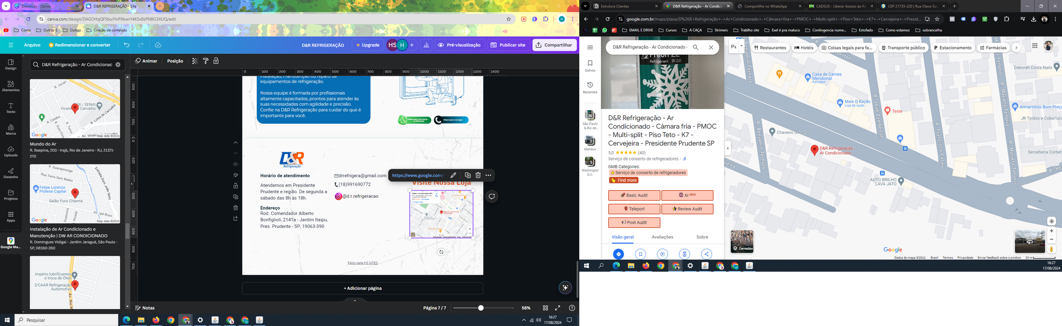Open Google apps grid in Maps
Screen dimensions: 1062x326
(x=1034, y=46)
